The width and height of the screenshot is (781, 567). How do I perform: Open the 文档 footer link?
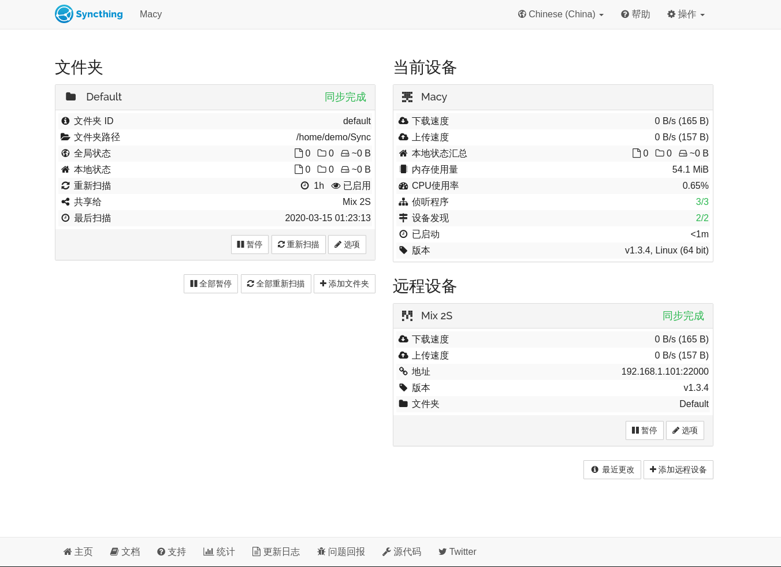[x=125, y=551]
